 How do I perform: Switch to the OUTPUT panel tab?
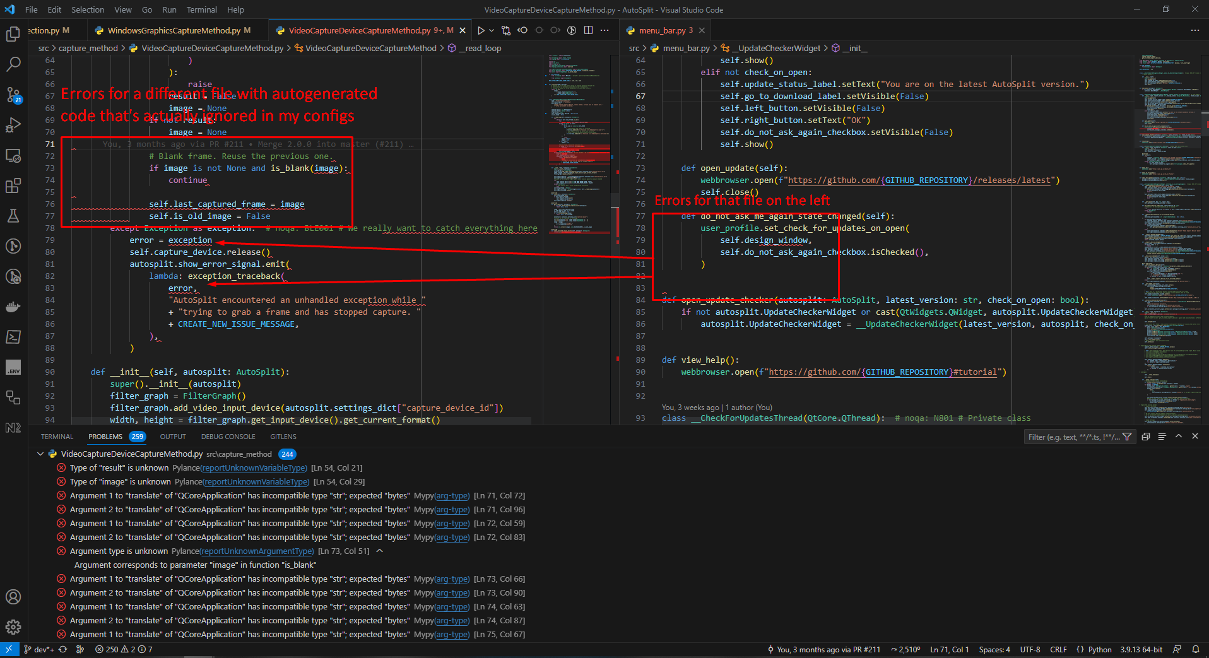click(x=173, y=437)
